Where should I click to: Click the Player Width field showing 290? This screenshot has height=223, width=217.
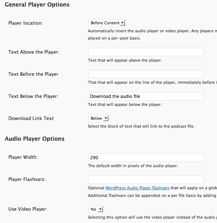click(146, 157)
